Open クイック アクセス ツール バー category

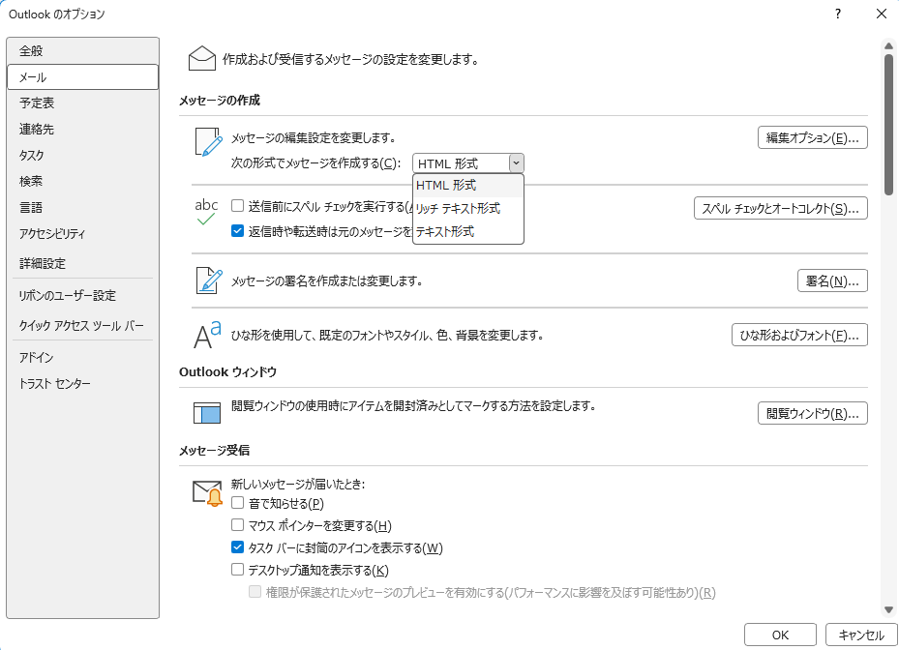82,326
